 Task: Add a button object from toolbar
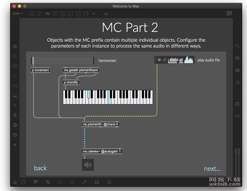coord(63,14)
